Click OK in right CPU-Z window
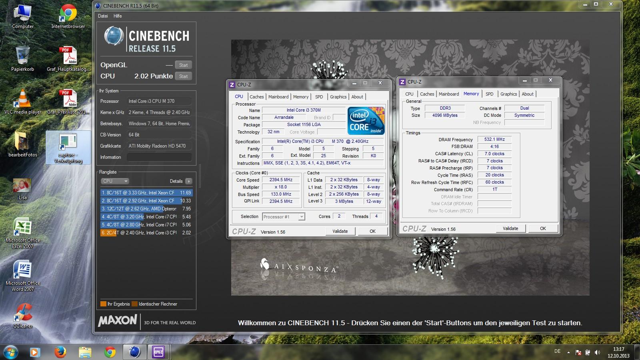The height and width of the screenshot is (360, 640). click(543, 228)
